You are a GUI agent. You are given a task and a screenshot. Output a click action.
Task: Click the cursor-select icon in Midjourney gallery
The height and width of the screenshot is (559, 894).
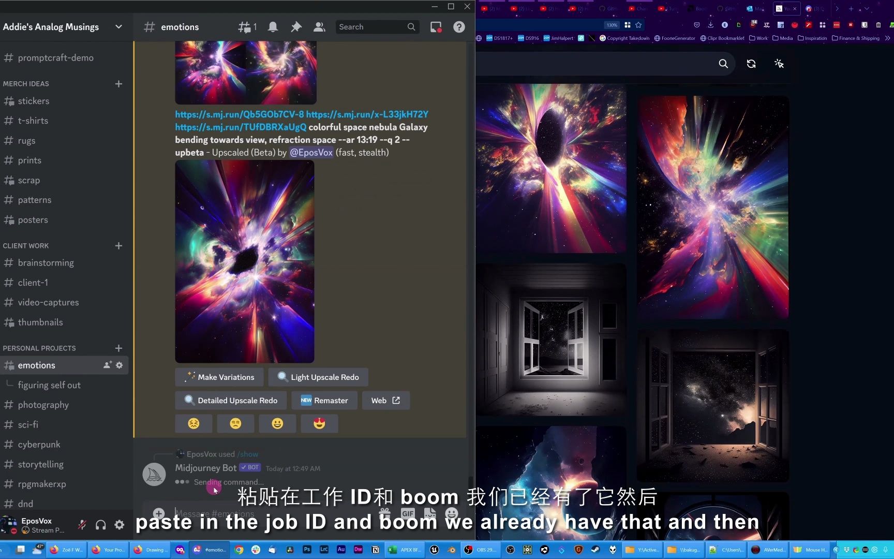point(779,64)
